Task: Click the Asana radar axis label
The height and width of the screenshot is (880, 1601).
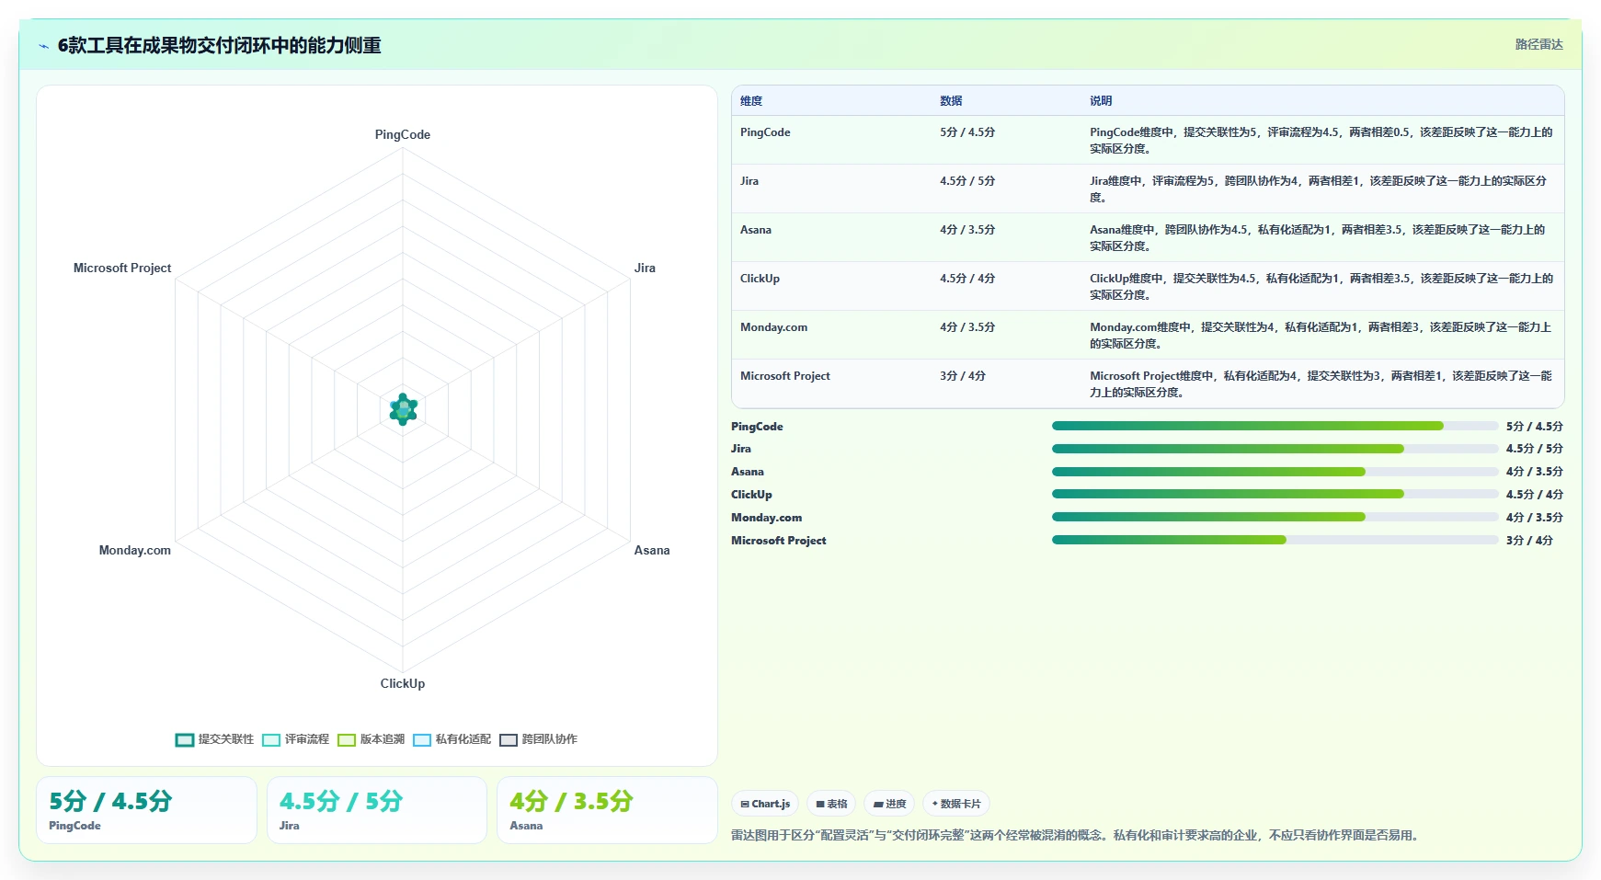Action: pos(652,550)
